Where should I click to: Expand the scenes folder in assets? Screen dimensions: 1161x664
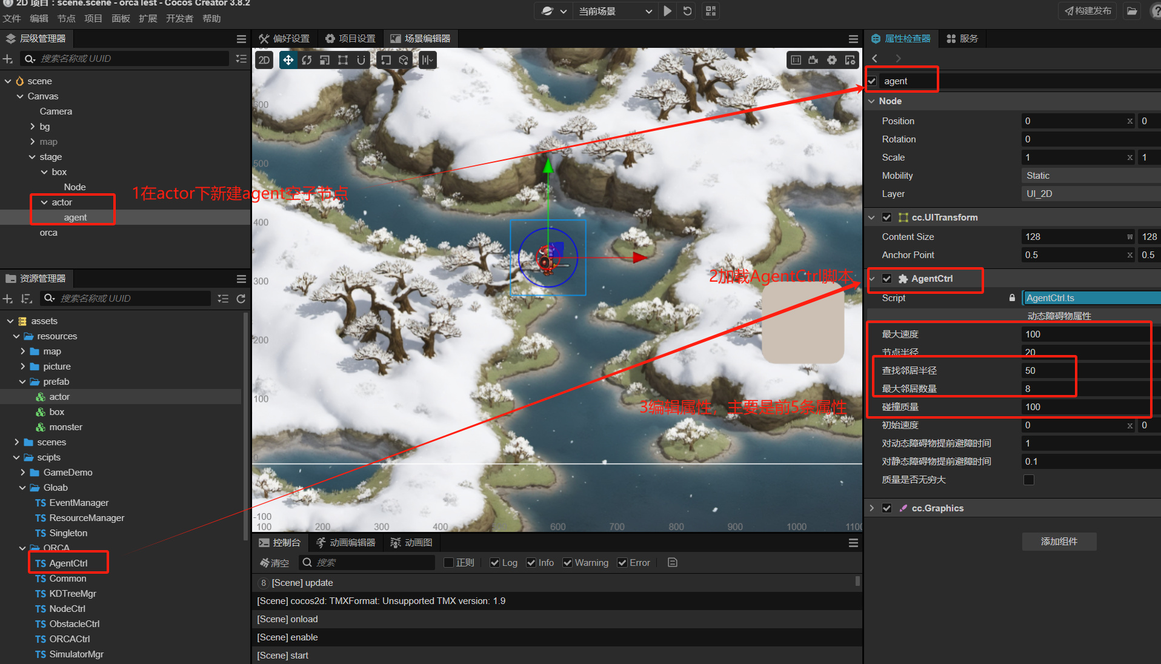16,442
